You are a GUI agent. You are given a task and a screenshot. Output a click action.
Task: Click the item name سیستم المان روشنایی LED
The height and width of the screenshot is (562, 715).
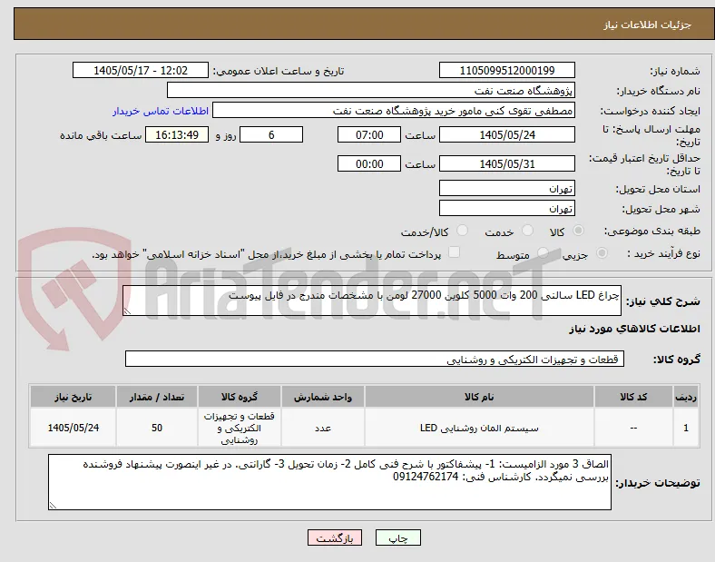point(479,428)
